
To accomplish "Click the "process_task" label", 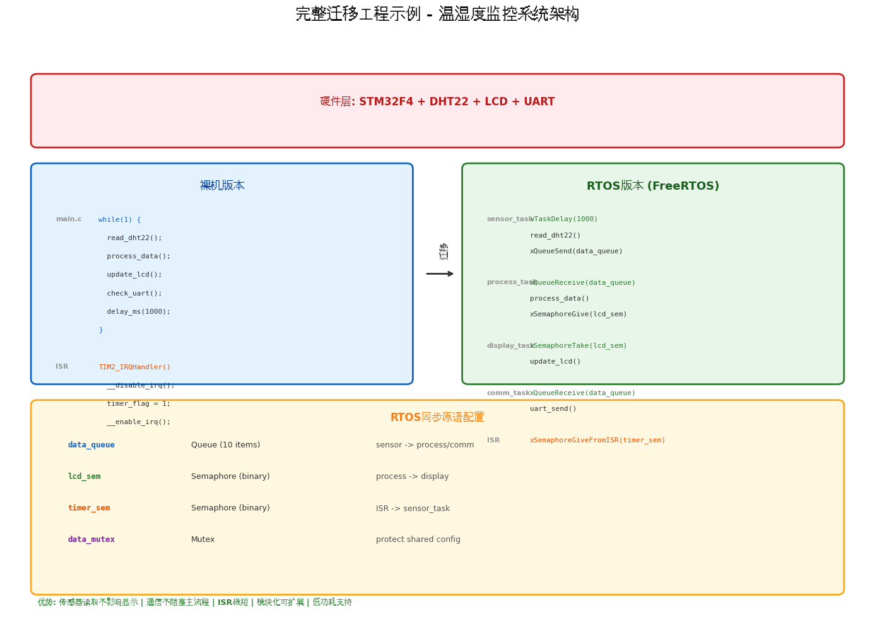I will [511, 282].
